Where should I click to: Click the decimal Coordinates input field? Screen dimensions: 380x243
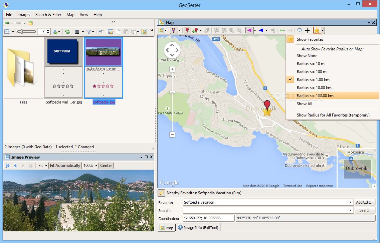(209, 218)
